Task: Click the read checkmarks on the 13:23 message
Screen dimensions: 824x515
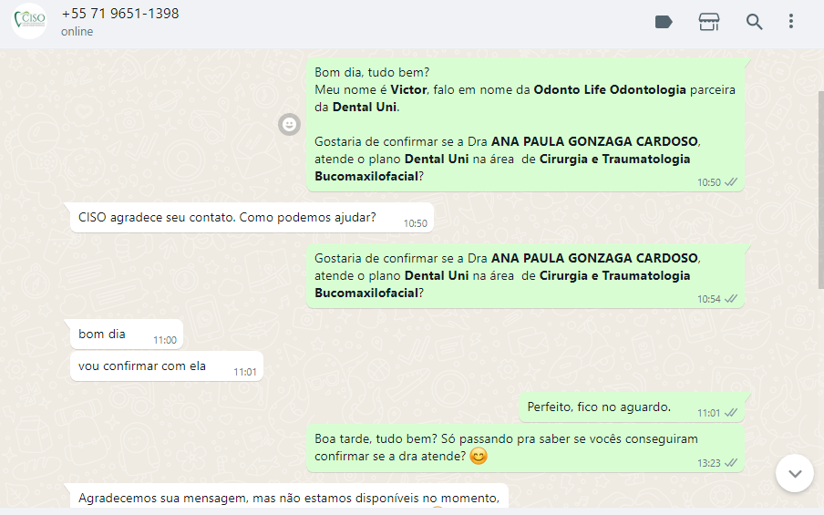Action: pos(731,463)
